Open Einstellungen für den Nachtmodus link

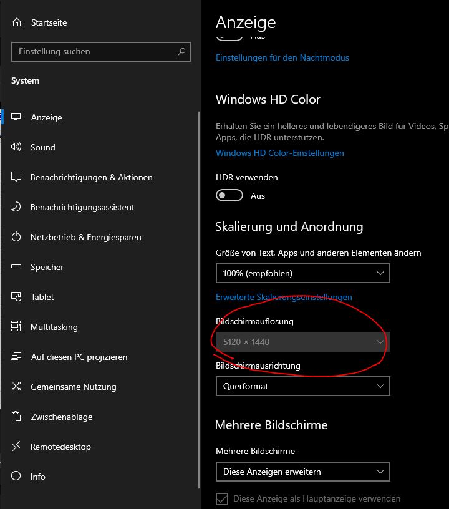click(x=282, y=57)
